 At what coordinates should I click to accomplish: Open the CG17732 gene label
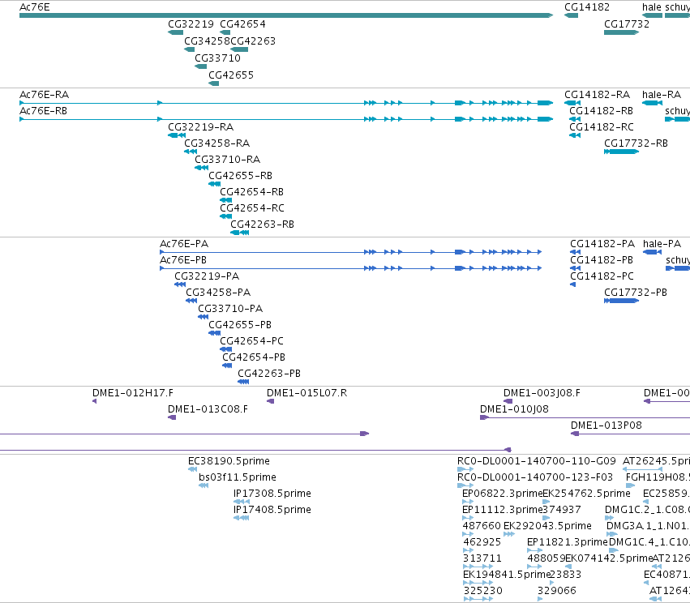click(627, 24)
